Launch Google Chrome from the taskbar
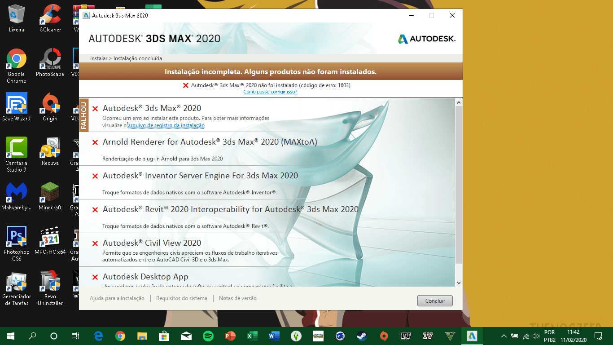Screen dimensions: 613x345 click(x=120, y=336)
